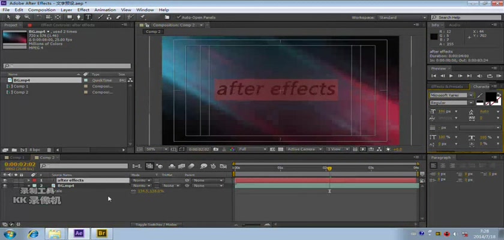
Task: Click the eyedropper in Character panel
Action: [x=480, y=95]
